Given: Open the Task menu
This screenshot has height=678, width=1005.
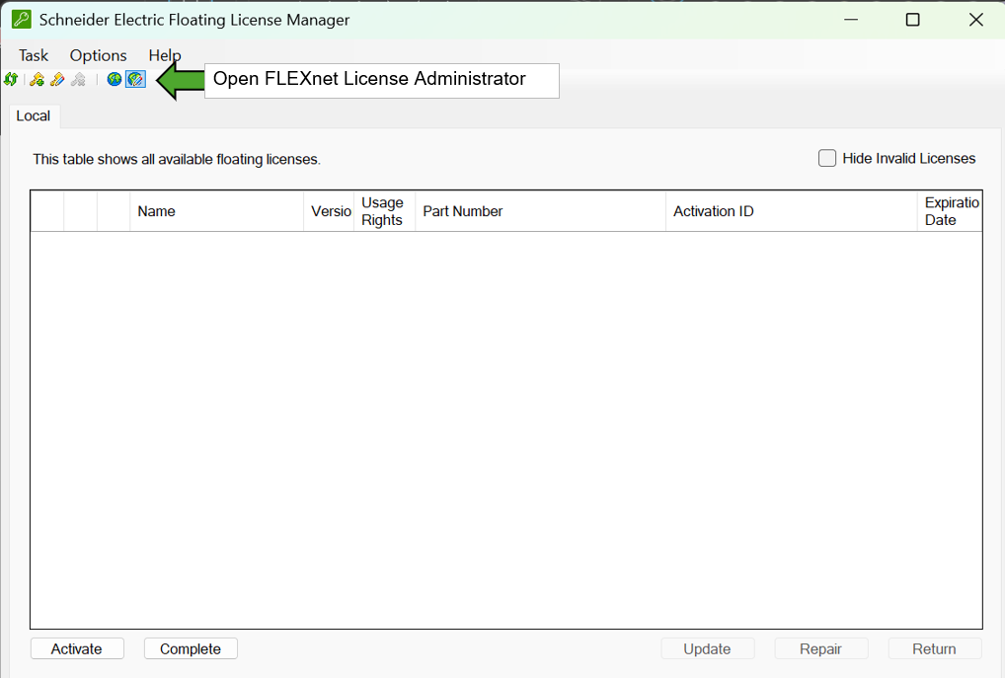Looking at the screenshot, I should point(34,55).
